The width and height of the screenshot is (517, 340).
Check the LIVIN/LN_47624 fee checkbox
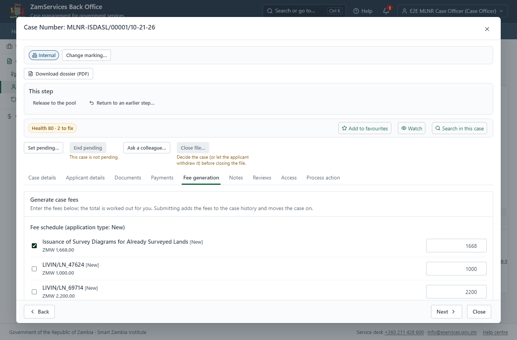(34, 269)
